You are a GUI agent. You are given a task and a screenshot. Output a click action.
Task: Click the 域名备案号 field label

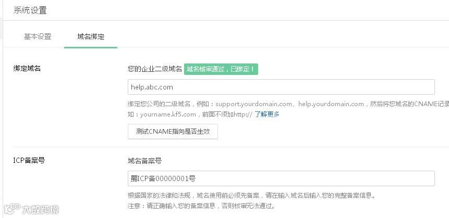144,161
